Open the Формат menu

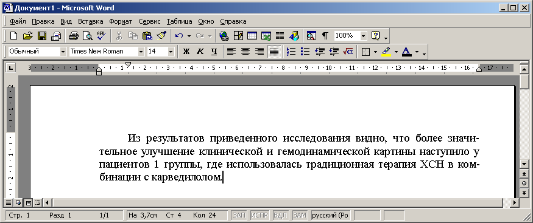121,21
